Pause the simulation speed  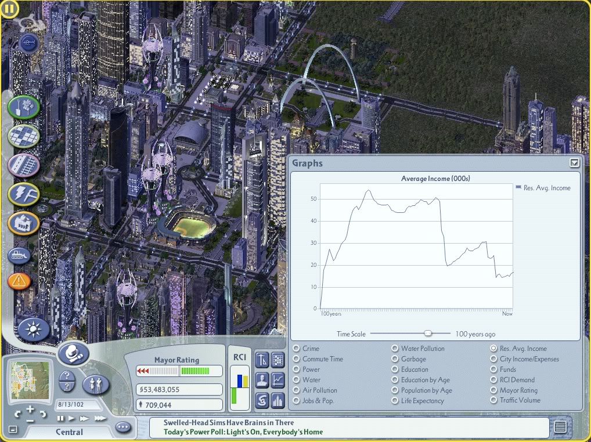click(x=60, y=418)
